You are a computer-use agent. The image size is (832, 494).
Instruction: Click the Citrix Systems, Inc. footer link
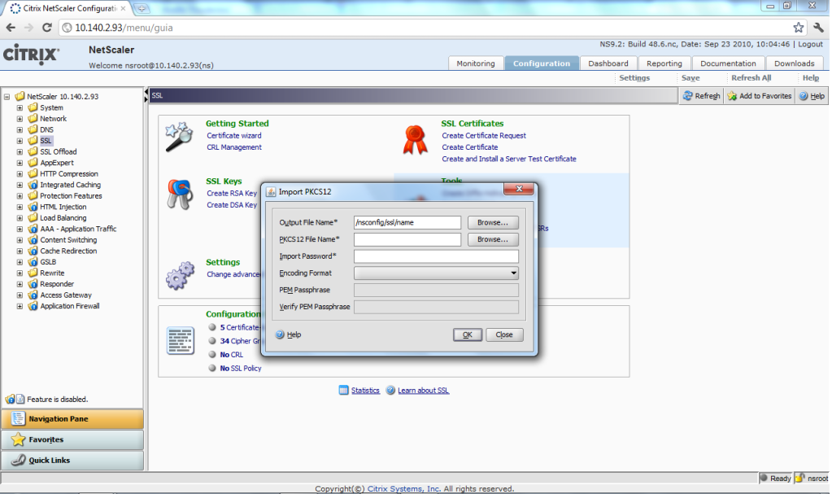(x=403, y=488)
